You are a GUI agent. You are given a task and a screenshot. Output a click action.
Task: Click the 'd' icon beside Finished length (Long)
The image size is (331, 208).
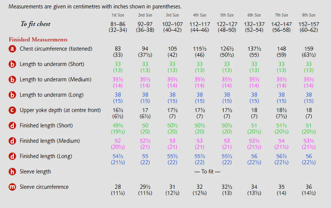click(12, 156)
